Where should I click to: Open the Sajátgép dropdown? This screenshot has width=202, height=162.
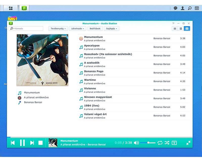coord(112,29)
